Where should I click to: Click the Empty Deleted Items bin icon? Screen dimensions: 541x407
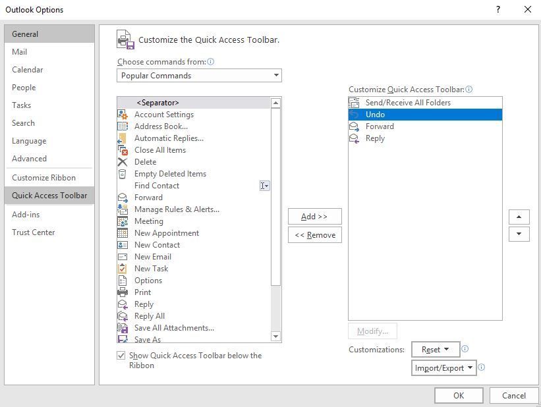[x=122, y=174]
